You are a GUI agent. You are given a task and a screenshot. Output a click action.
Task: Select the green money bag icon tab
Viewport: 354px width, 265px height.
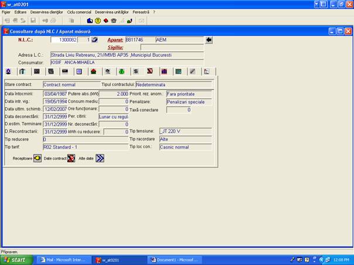pos(121,71)
